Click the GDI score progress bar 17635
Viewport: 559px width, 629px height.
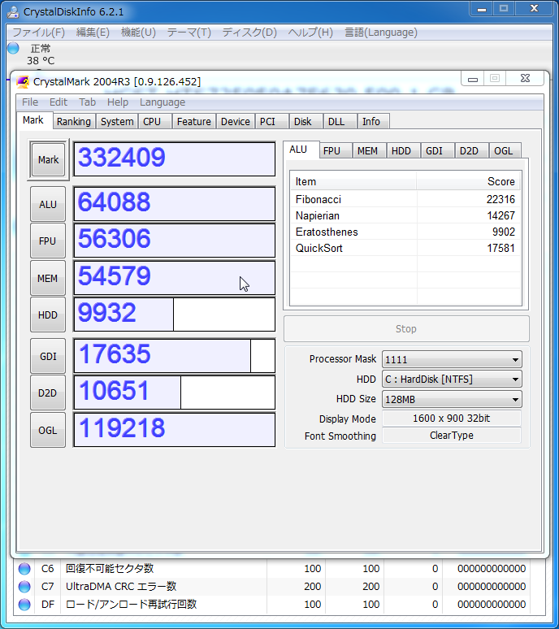(175, 356)
